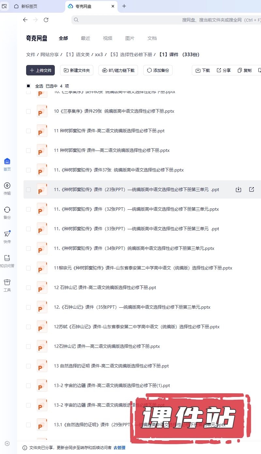Click the 上传文件 upload button
261x454 pixels.
pos(40,70)
